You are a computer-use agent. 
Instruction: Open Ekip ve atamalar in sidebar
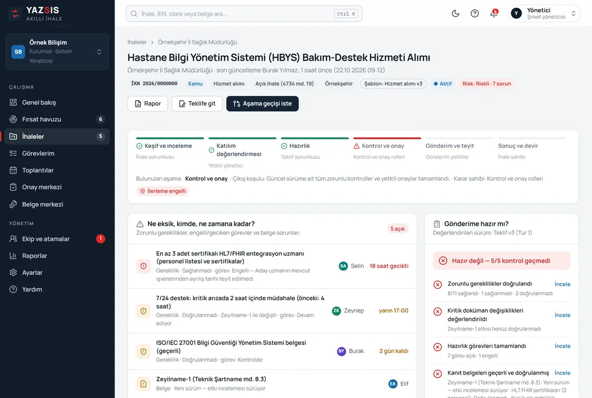pyautogui.click(x=57, y=239)
